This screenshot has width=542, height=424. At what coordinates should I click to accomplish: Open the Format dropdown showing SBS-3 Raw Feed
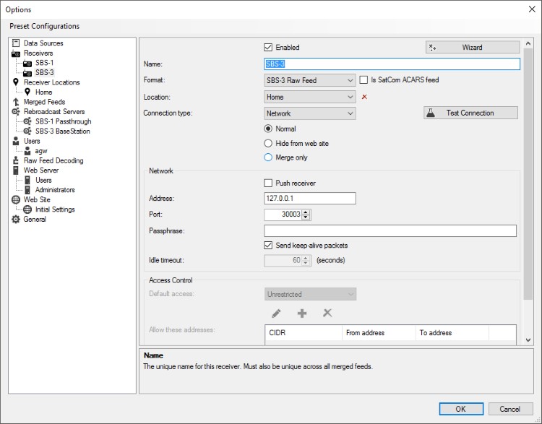pyautogui.click(x=310, y=80)
